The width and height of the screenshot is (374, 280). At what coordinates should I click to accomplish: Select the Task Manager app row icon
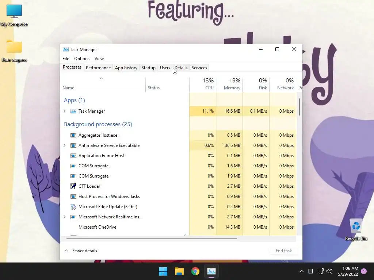click(x=73, y=111)
